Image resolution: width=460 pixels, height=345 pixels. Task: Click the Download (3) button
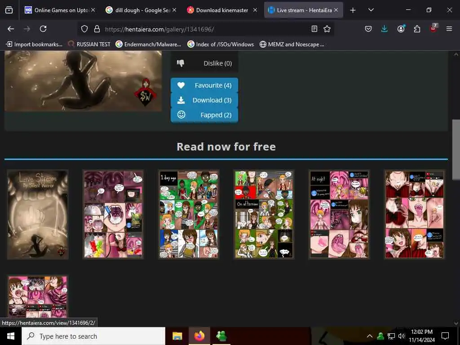[204, 100]
